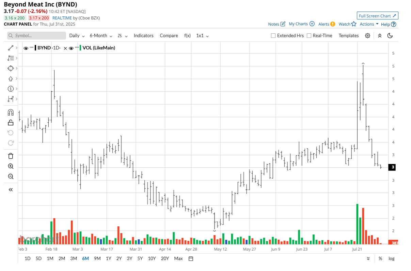Zoom in with the magnifier plus icon

[10, 166]
